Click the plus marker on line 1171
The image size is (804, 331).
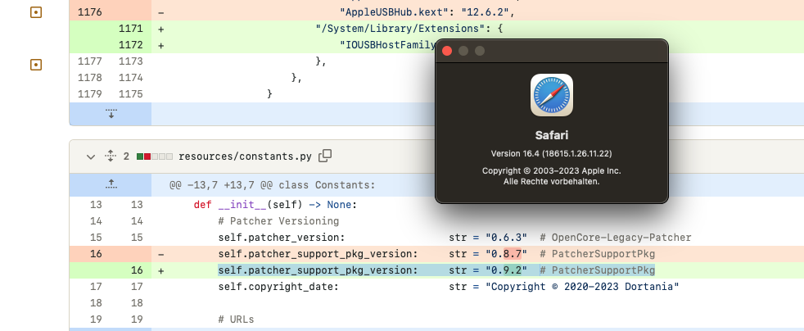click(x=161, y=29)
